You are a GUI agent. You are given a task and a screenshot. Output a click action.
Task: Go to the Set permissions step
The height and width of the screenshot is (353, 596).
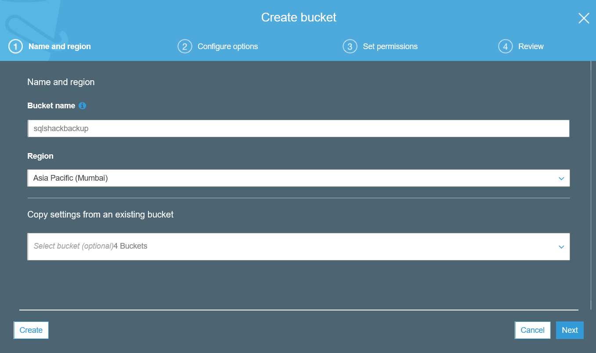[390, 46]
